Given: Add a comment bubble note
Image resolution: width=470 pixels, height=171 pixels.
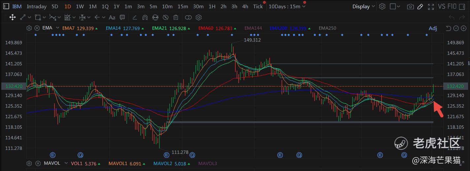Looking at the screenshot, I should 122,17.
